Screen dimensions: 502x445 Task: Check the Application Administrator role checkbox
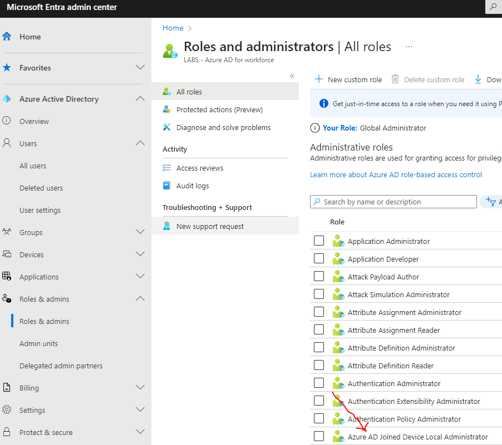(x=319, y=241)
